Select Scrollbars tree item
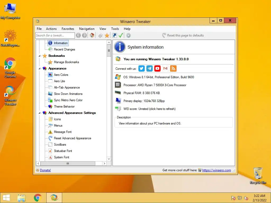 pyautogui.click(x=60, y=145)
